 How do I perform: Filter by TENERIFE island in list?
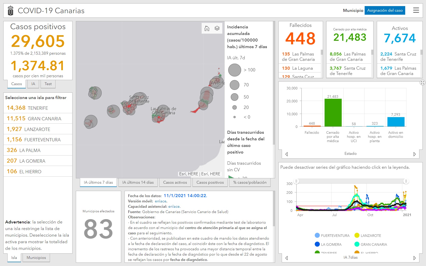tap(38, 108)
